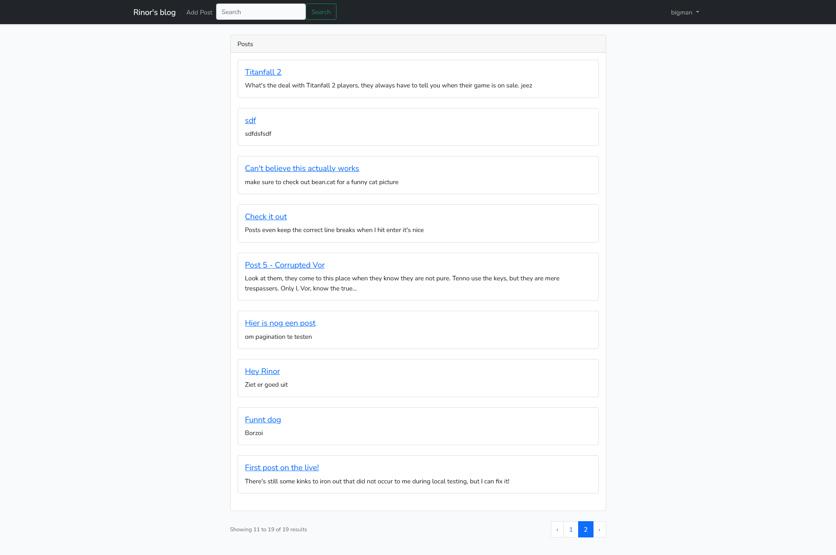Navigate home via "Rinor's blog" title
Screen dimensions: 836x555
154,12
